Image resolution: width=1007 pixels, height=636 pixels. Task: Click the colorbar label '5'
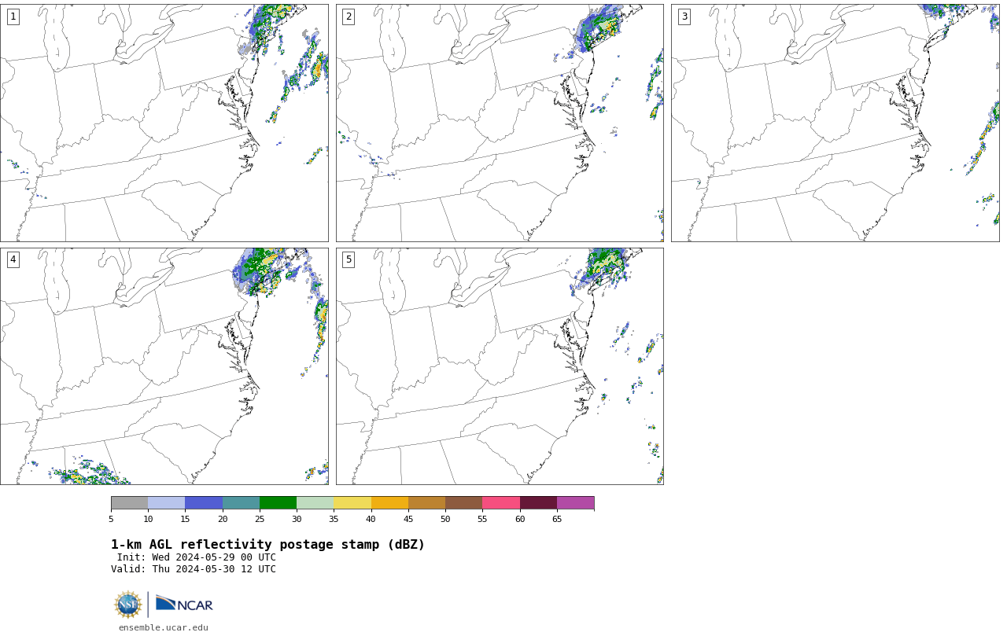111,519
